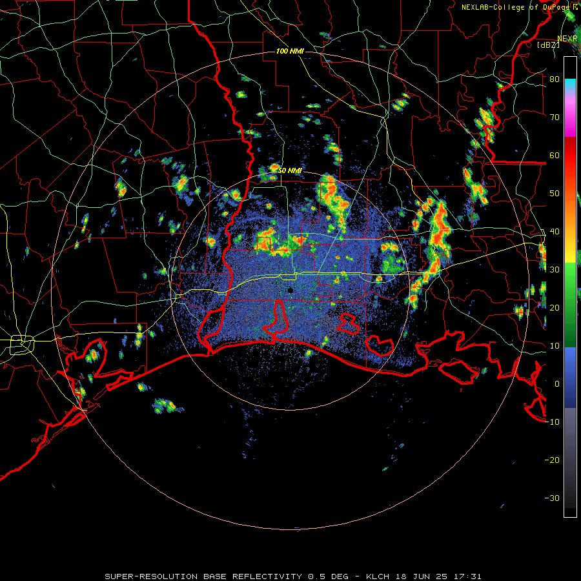Click the 40 value on dBZ scale
This screenshot has height=581, width=581.
[x=555, y=232]
